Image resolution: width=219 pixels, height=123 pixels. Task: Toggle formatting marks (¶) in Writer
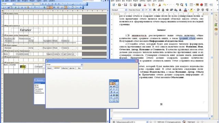(x=186, y=5)
